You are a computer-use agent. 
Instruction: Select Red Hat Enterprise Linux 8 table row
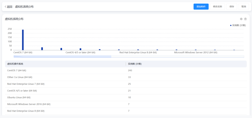point(126,111)
